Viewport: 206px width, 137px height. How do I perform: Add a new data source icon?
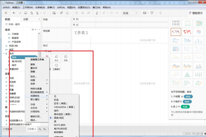[x=31, y=13]
